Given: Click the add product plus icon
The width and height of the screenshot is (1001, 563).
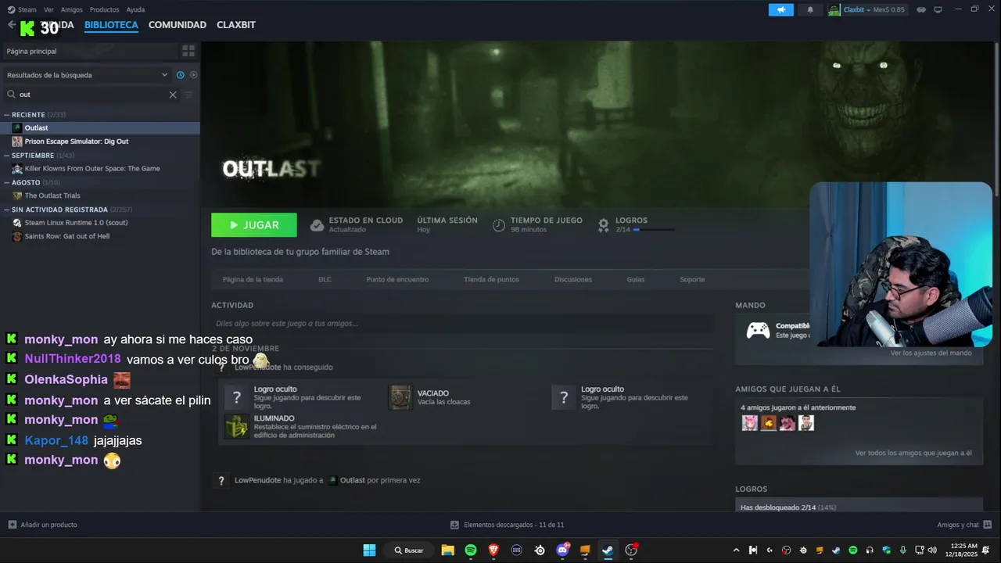Looking at the screenshot, I should [x=12, y=525].
